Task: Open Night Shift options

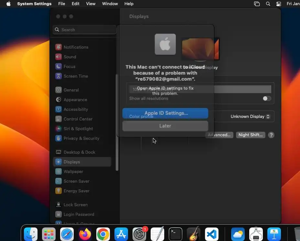Action: click(251, 135)
